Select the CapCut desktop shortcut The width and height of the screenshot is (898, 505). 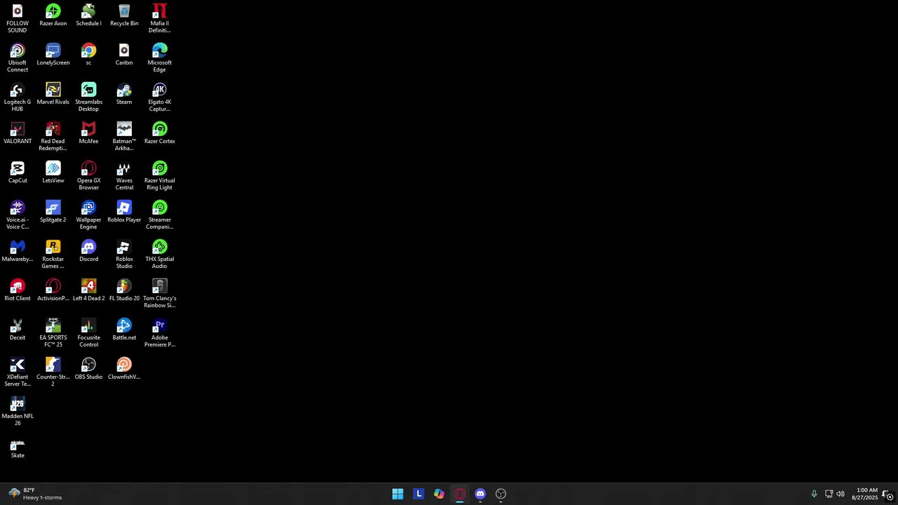coord(18,173)
